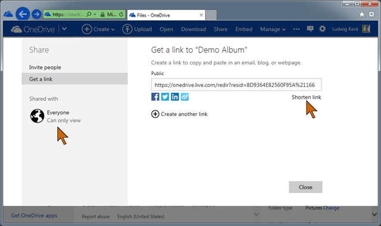This screenshot has width=381, height=226.
Task: Click the Can only view permission text
Action: [64, 120]
